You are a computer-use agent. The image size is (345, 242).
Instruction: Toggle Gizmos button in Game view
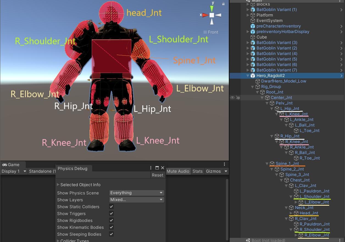(213, 171)
